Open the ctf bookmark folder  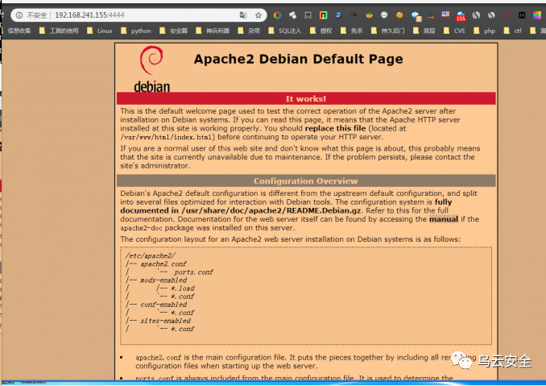tap(512, 31)
